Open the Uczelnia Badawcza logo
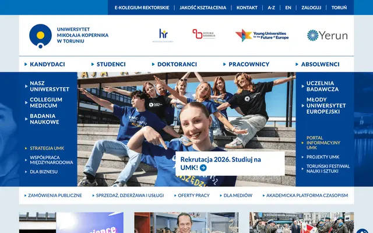 click(x=204, y=34)
